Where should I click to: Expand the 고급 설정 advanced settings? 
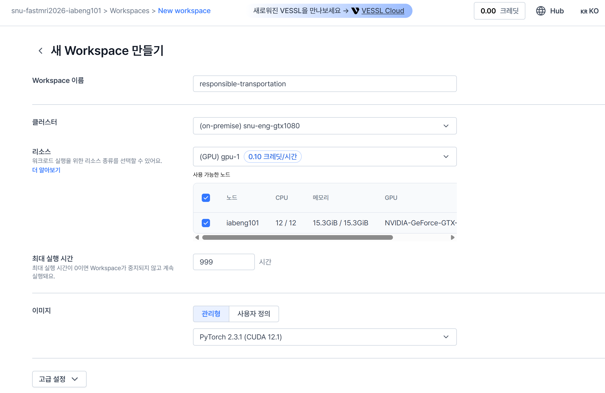click(59, 379)
